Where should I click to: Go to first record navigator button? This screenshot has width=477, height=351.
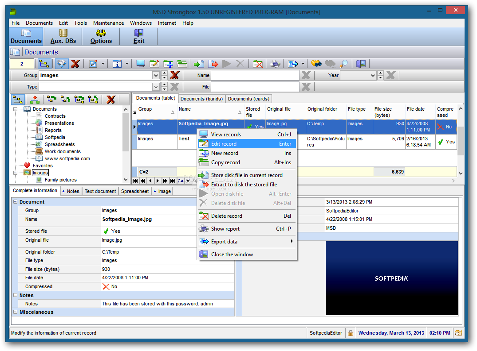point(135,181)
